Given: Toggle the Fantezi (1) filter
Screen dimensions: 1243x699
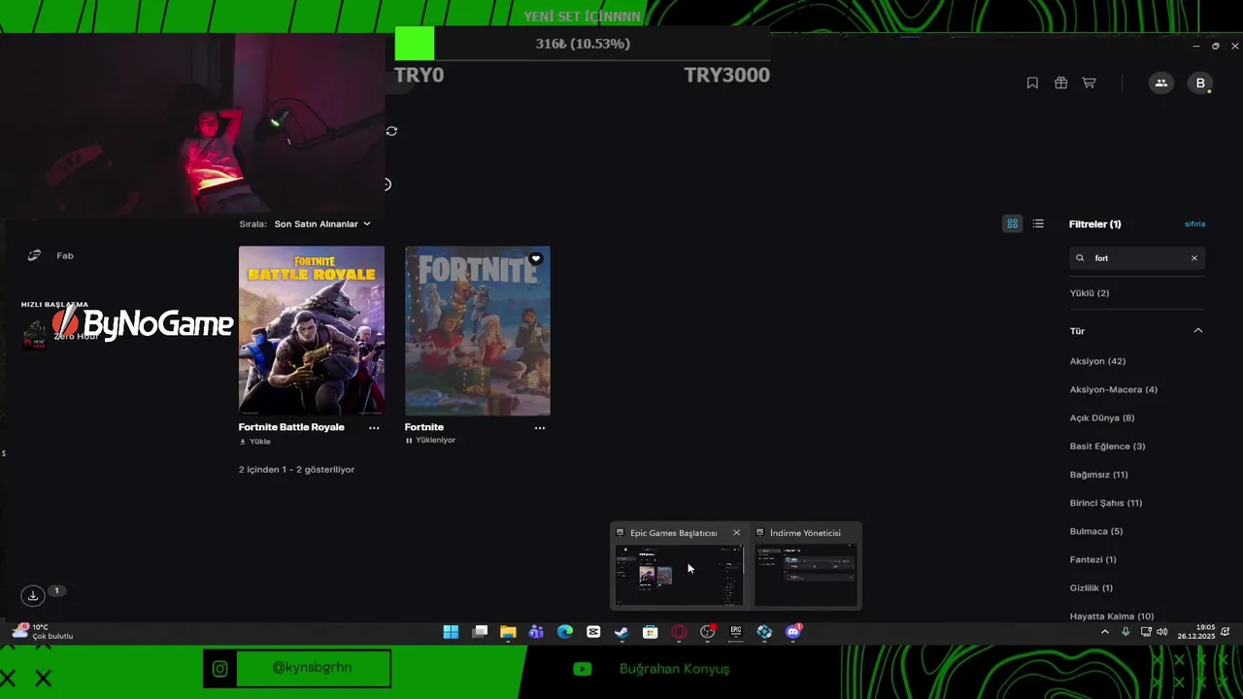Looking at the screenshot, I should [1093, 559].
